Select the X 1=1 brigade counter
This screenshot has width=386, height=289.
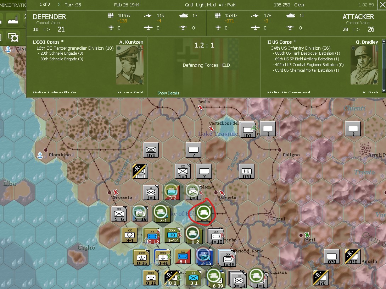tap(151, 192)
